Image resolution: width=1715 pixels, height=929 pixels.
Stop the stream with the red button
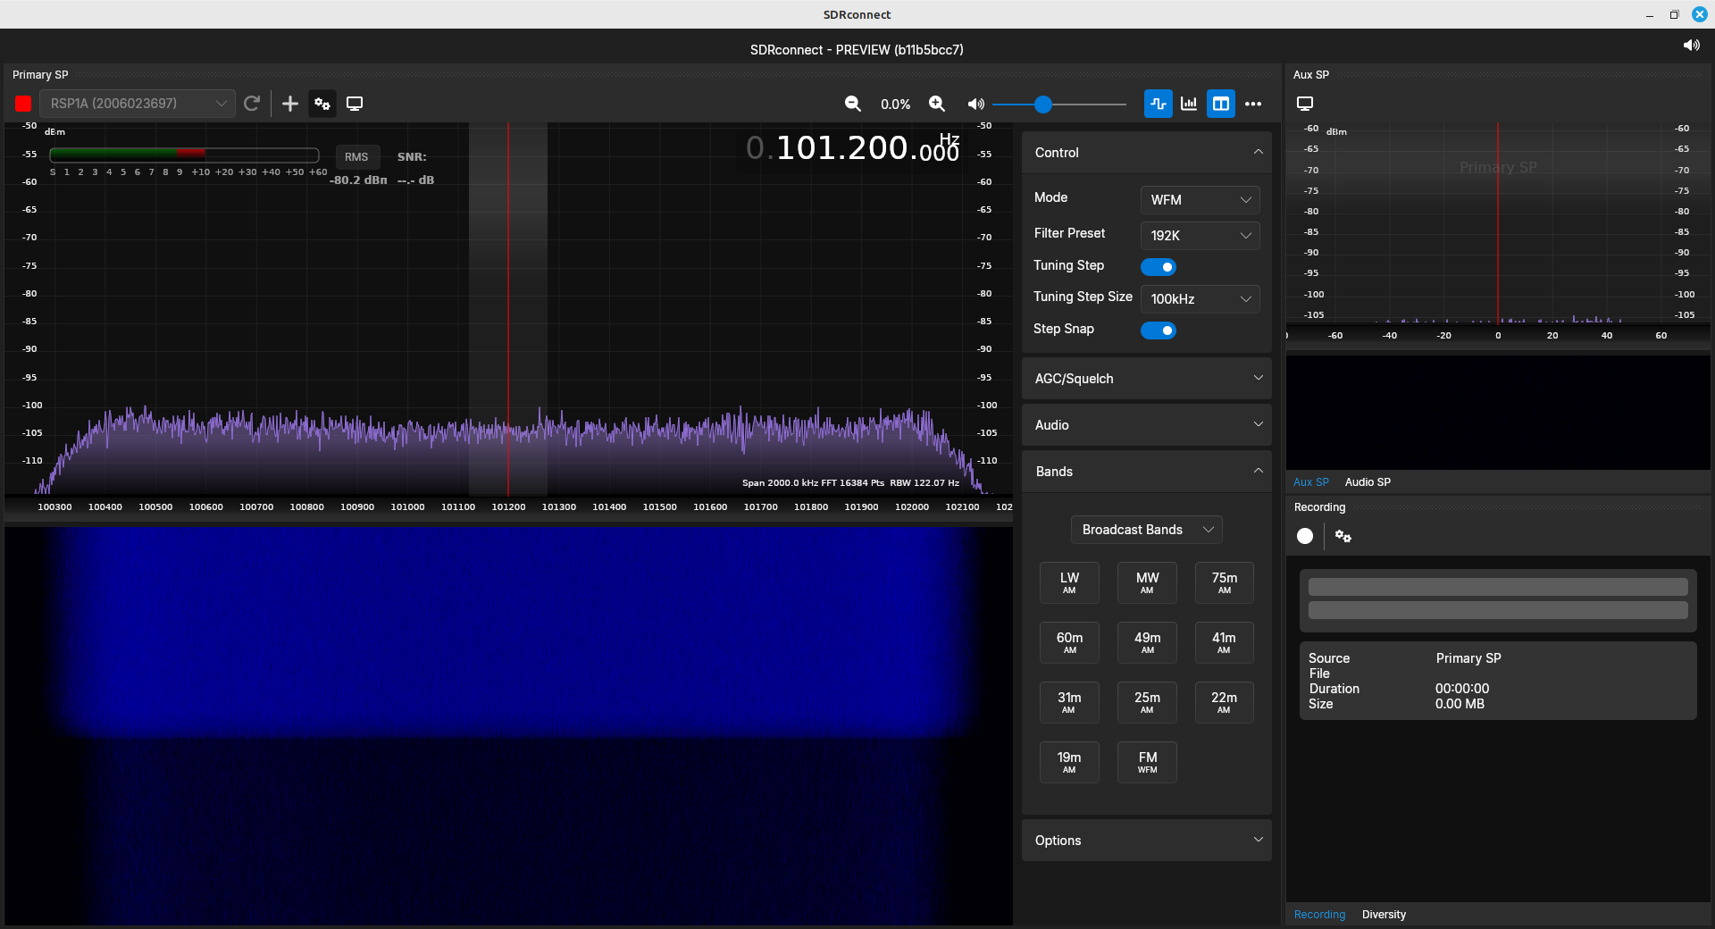[23, 104]
